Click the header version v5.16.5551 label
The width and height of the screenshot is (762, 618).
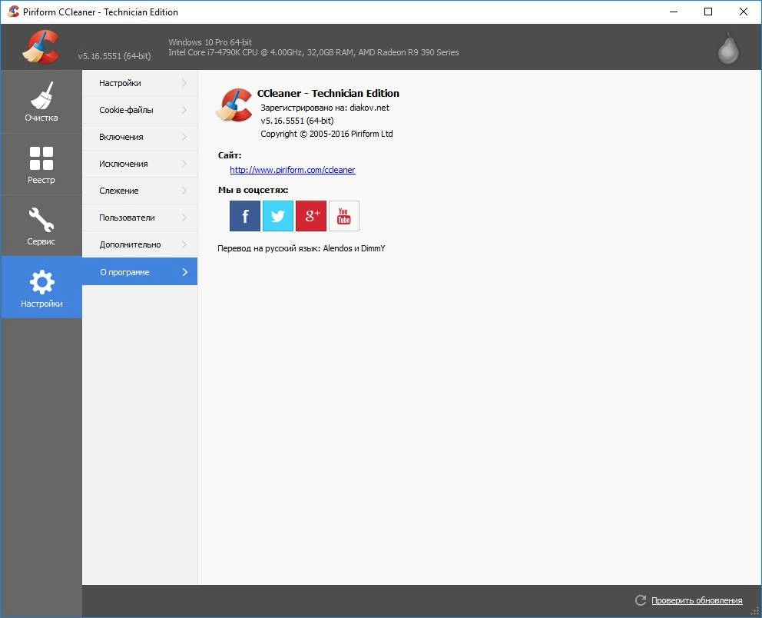[x=114, y=56]
